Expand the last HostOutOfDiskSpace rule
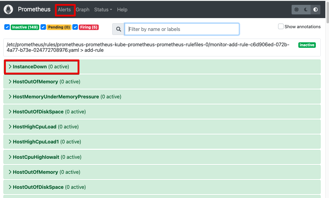Viewport: 329px width, 198px height. coord(162,187)
